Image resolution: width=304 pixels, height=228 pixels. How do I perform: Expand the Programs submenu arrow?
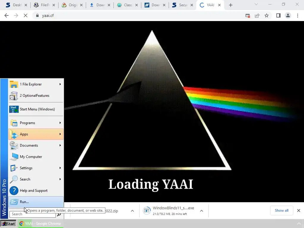60,123
